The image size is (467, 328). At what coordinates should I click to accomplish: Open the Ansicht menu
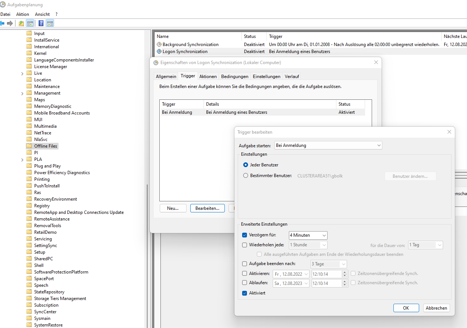42,14
